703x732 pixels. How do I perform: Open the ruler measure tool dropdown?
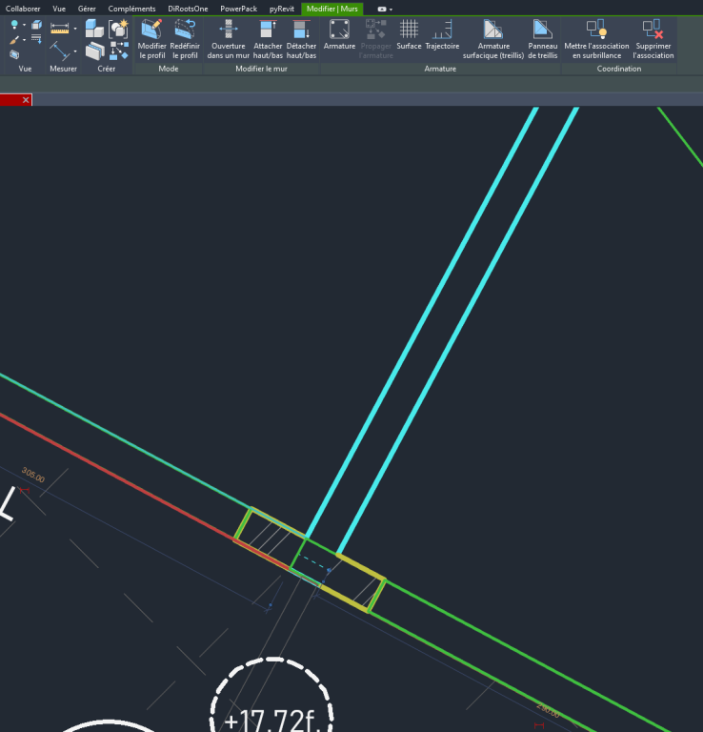75,29
